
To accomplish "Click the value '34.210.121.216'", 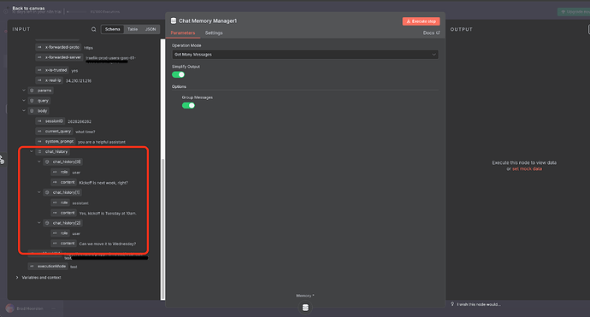I will [x=79, y=81].
